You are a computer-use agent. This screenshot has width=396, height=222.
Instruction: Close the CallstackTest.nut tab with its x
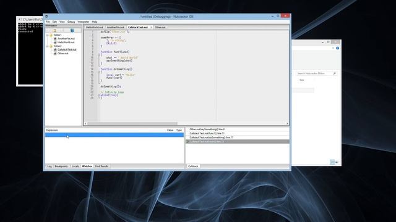[151, 27]
